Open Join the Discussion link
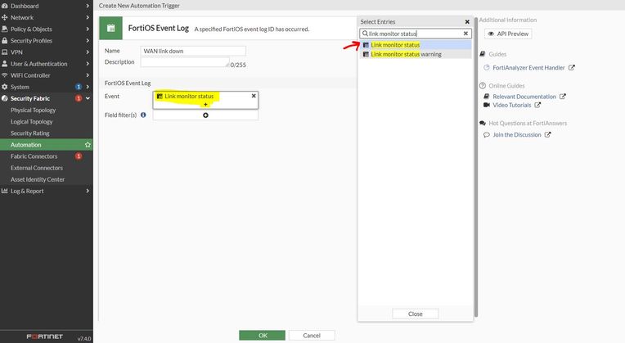 pos(517,135)
